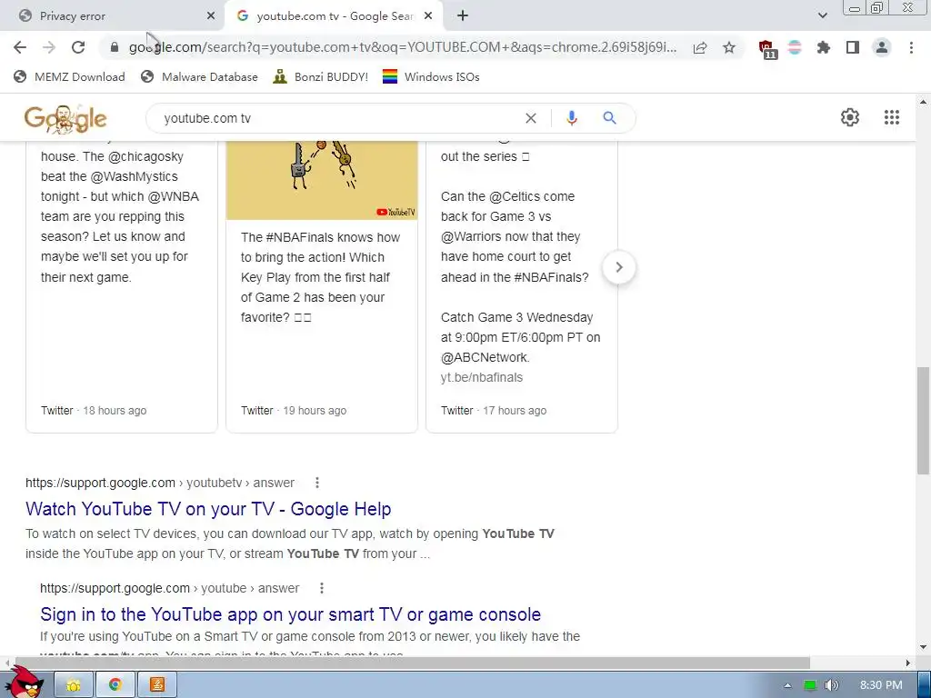The height and width of the screenshot is (698, 931).
Task: Click Twitter 18 hours ago label
Action: click(94, 410)
